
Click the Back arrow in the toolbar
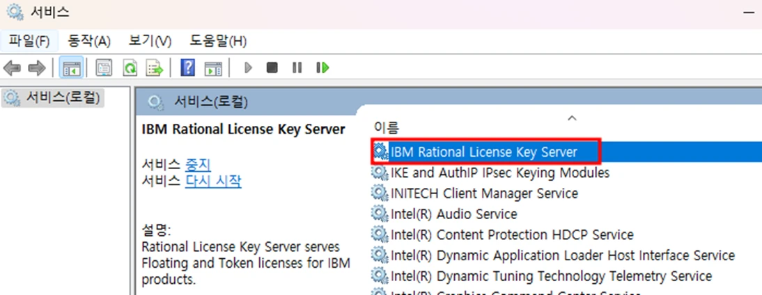[12, 68]
